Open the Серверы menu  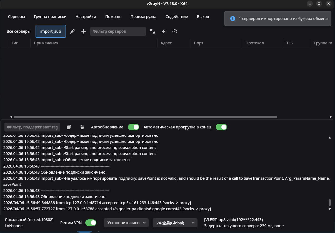[x=16, y=17]
